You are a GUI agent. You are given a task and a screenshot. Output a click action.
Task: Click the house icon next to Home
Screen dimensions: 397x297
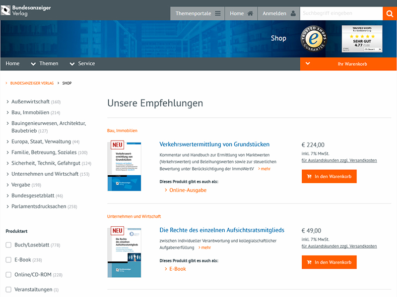(x=250, y=13)
